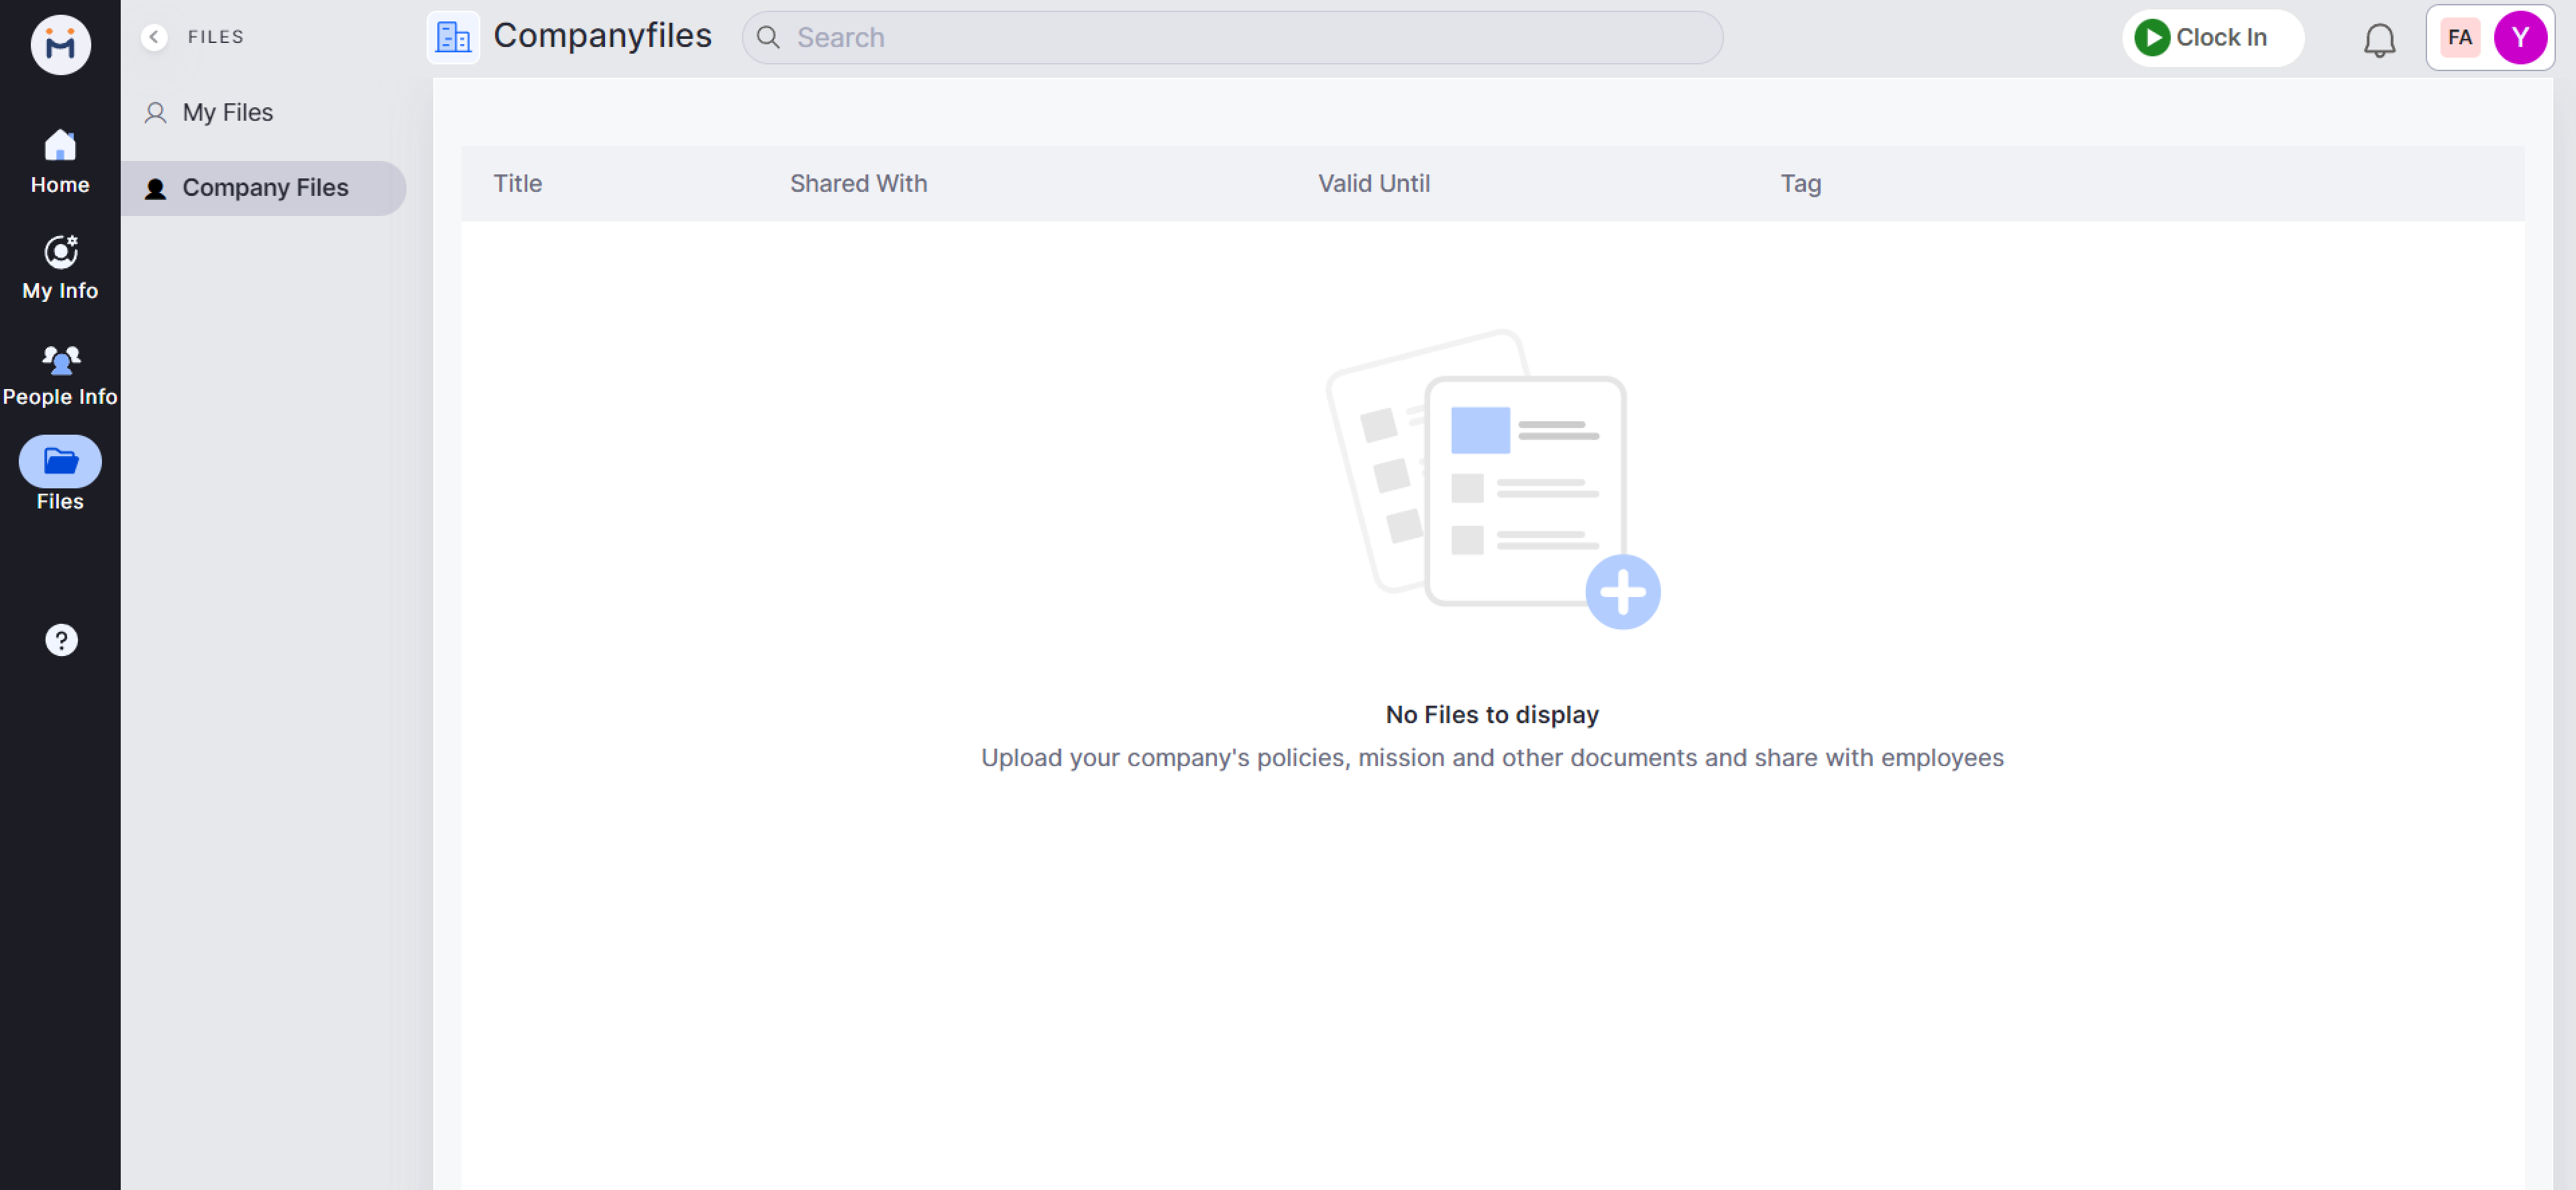Screen dimensions: 2576x1190
Task: Click the Companyfiles building icon
Action: pyautogui.click(x=453, y=37)
